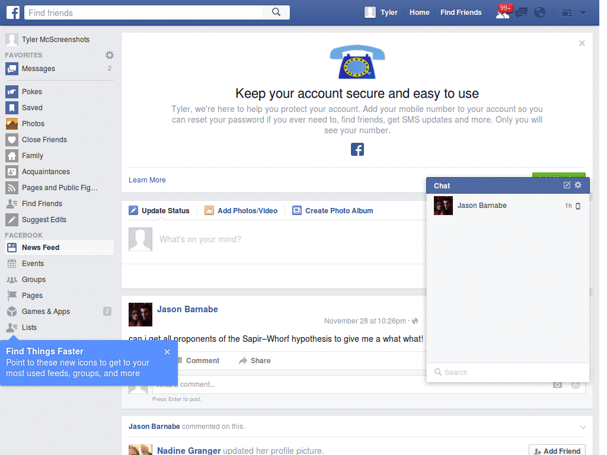This screenshot has height=455, width=607.
Task: Click the post audience globe icon
Action: (415, 321)
